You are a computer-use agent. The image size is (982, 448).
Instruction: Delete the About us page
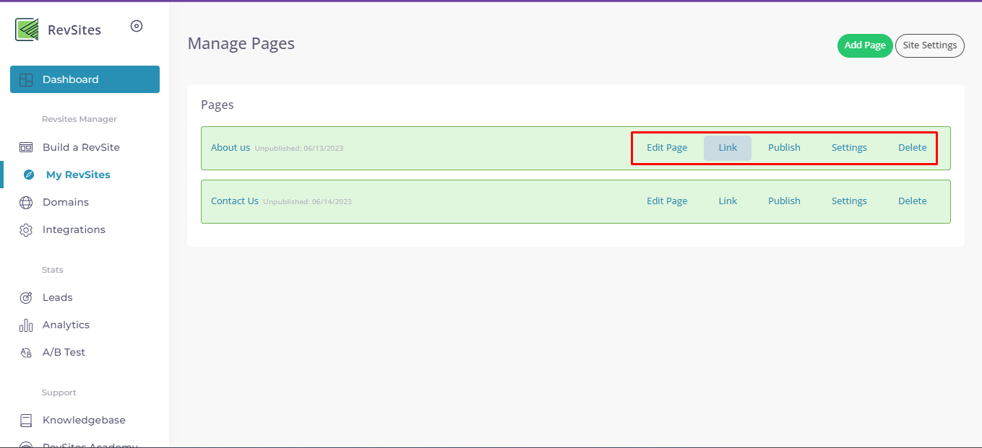912,147
